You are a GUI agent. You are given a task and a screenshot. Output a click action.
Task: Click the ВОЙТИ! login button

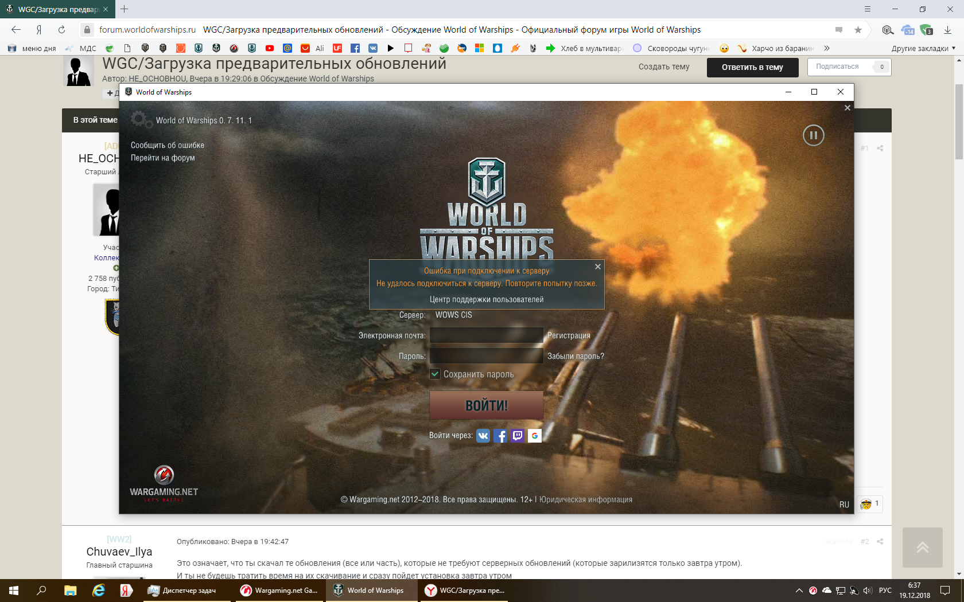(487, 405)
